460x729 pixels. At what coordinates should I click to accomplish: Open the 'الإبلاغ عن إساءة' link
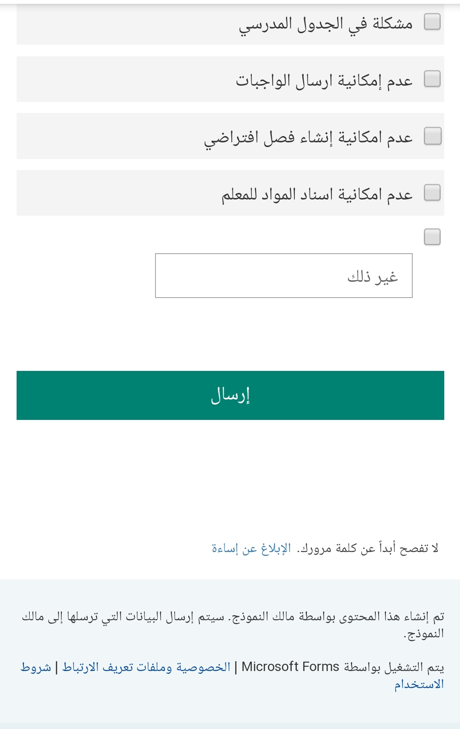click(x=251, y=548)
